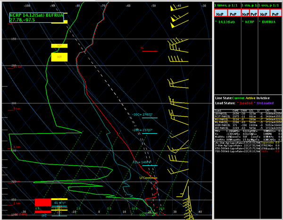The height and width of the screenshot is (220, 283).
Task: Click the FZL= 14974' freezing level label
Action: (142, 162)
